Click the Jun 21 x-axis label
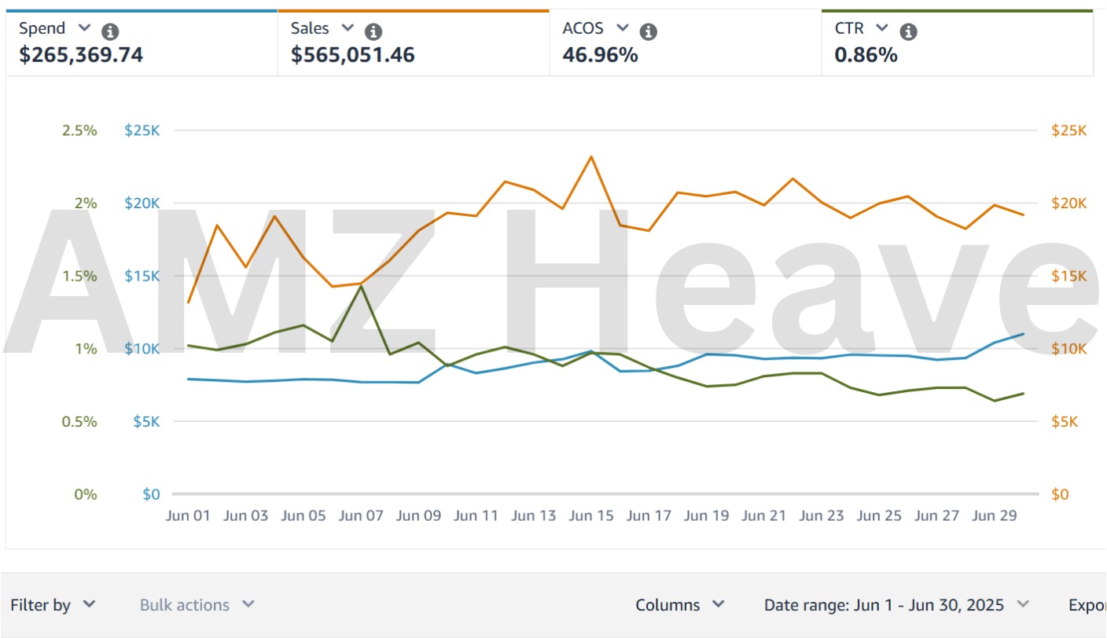The height and width of the screenshot is (638, 1107). (763, 516)
